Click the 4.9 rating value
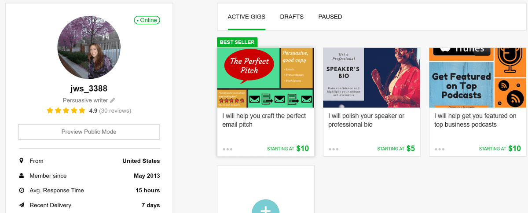Viewport: 528px width, 213px height. 93,110
